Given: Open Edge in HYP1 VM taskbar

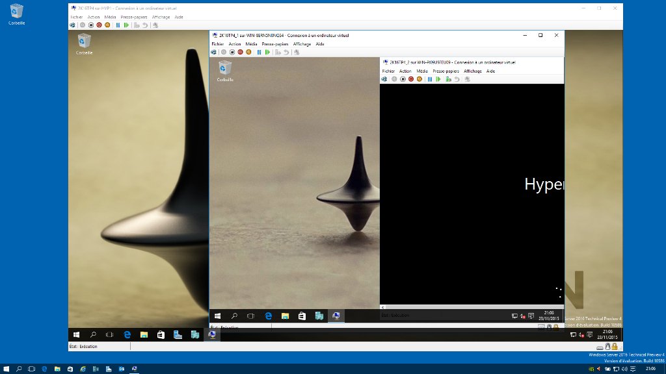Looking at the screenshot, I should pyautogui.click(x=127, y=334).
